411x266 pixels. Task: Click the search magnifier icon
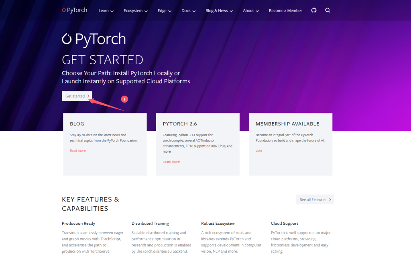[x=328, y=10]
